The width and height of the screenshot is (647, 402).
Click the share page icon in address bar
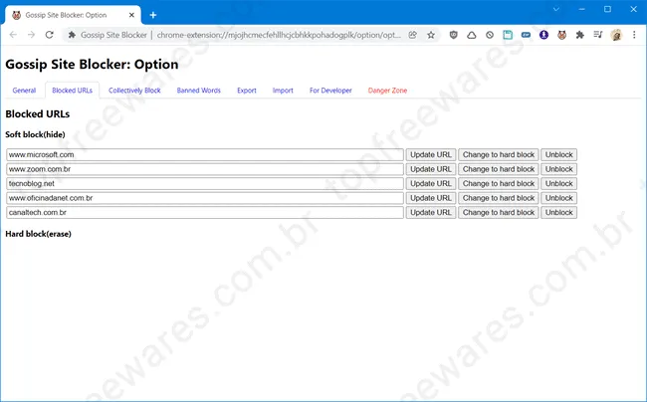[413, 35]
